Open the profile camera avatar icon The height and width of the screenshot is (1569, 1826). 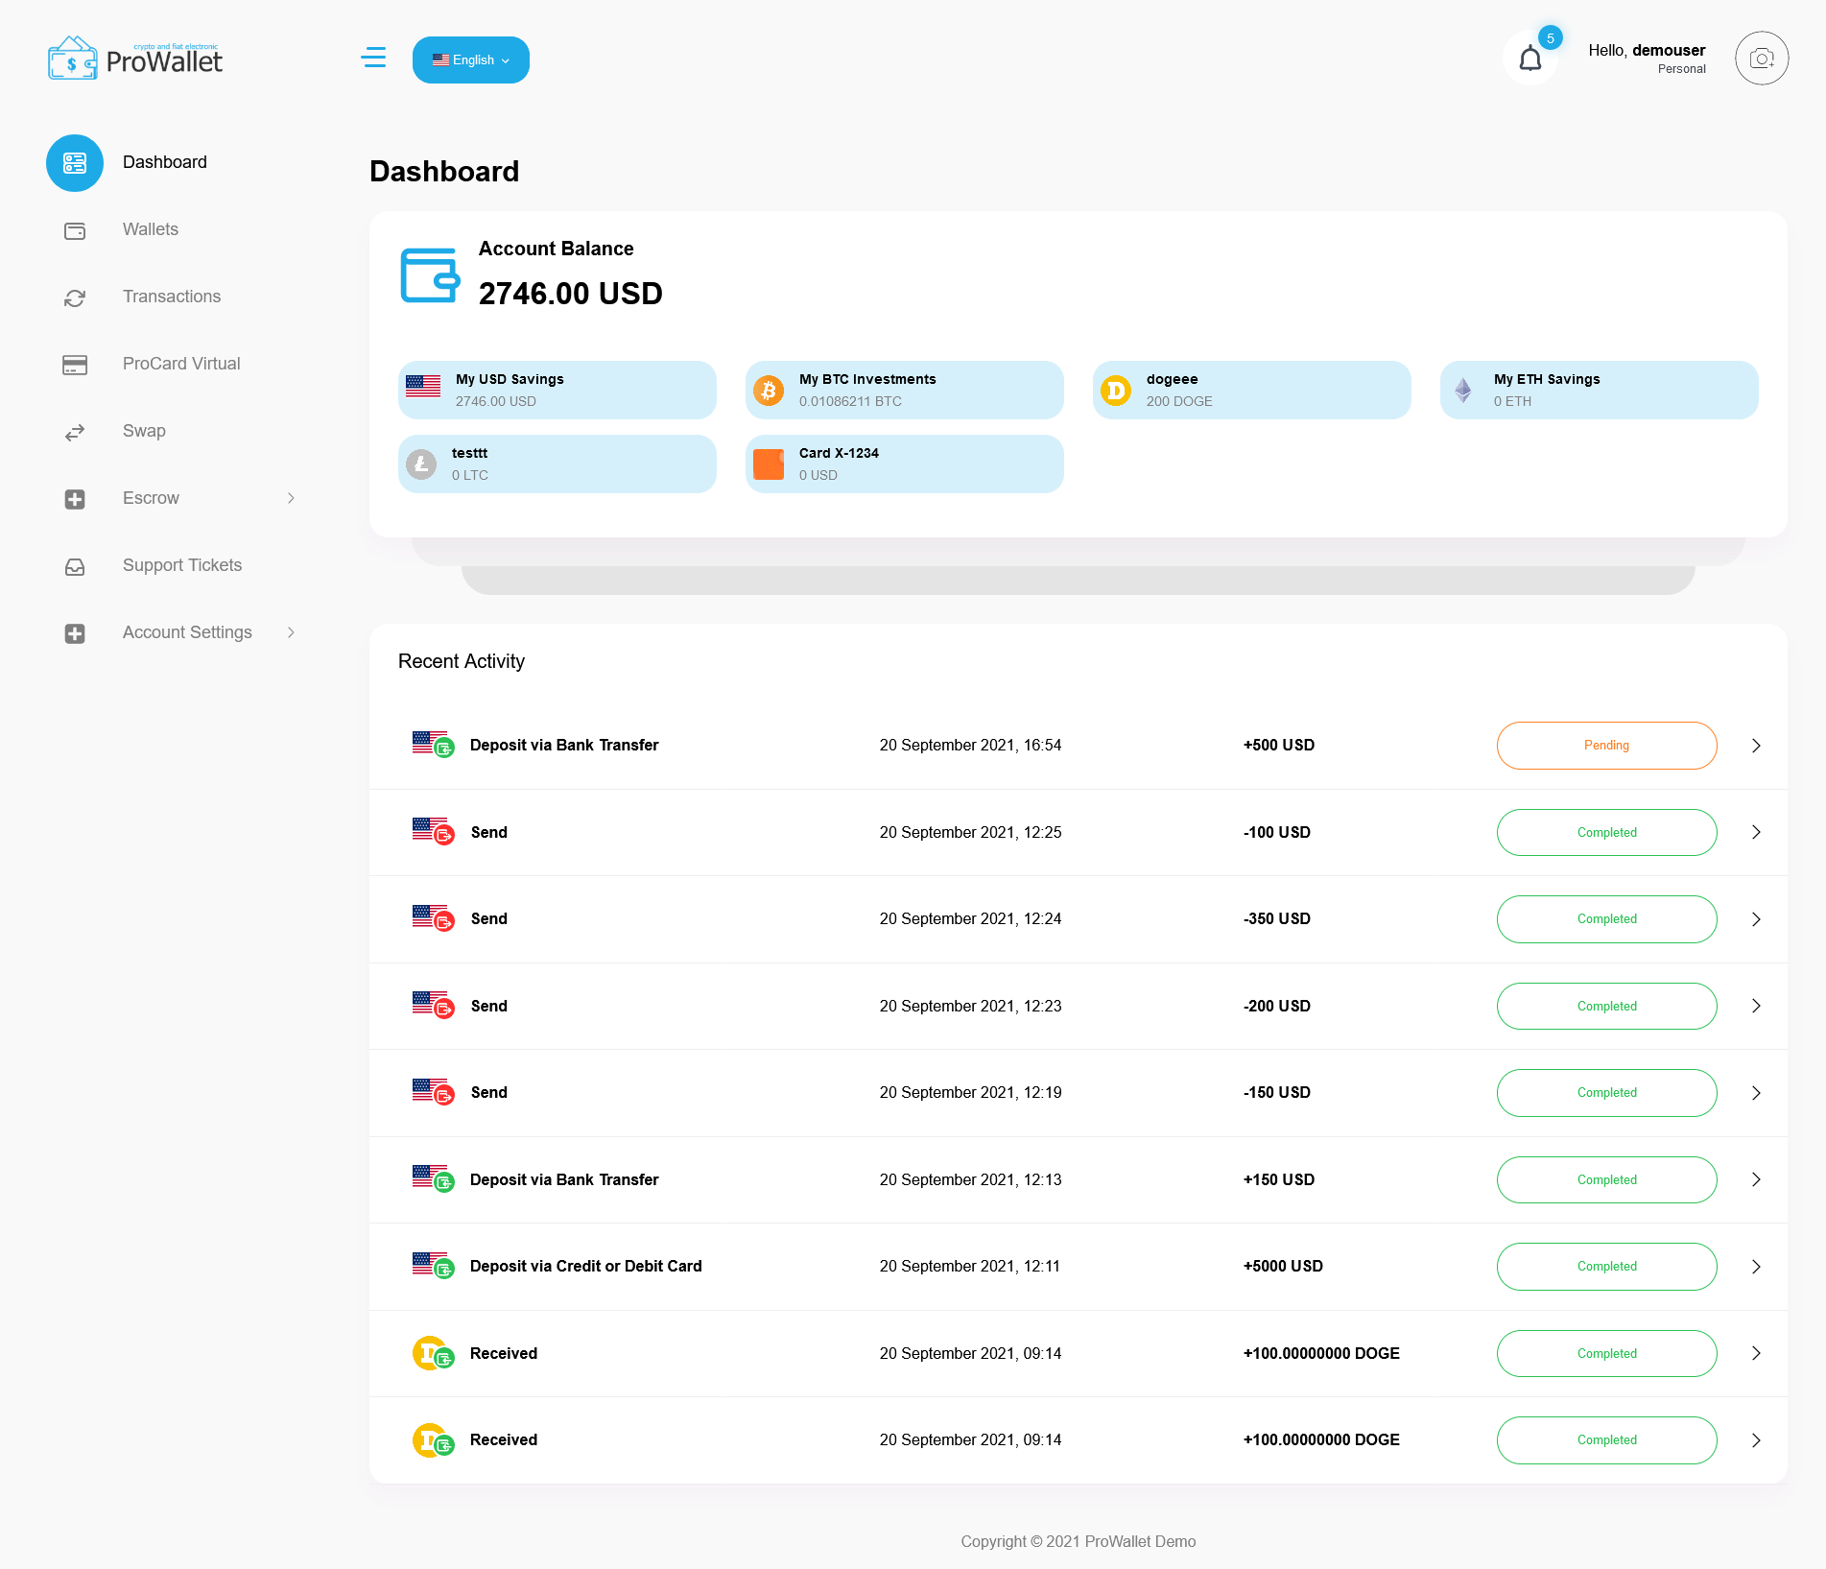[1762, 58]
